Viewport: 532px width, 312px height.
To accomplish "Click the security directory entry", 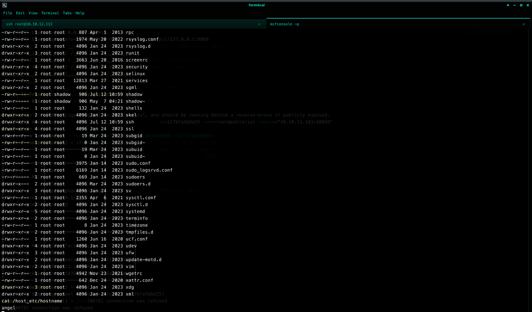I will 137,67.
